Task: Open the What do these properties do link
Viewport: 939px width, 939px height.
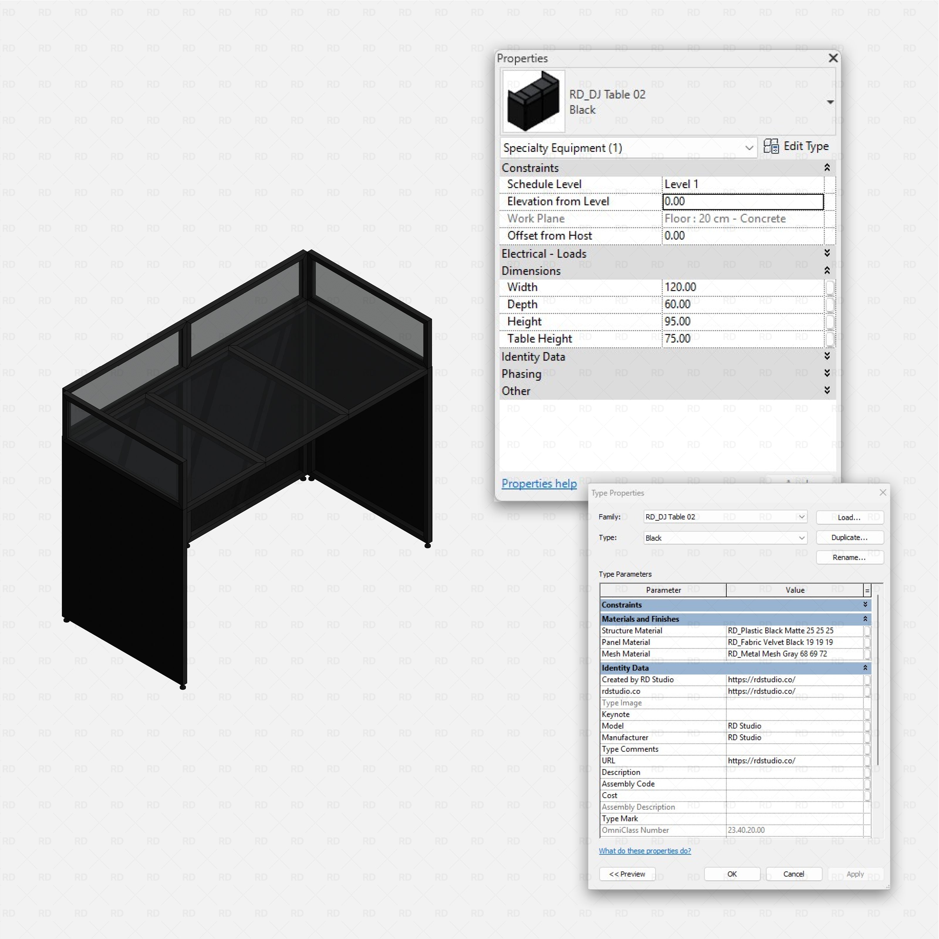Action: (644, 851)
